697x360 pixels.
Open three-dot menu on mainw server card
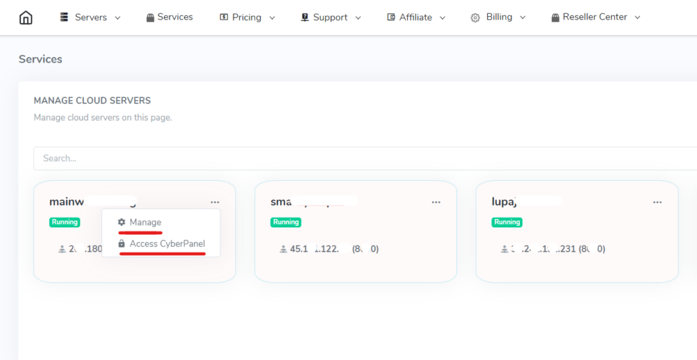coord(215,202)
